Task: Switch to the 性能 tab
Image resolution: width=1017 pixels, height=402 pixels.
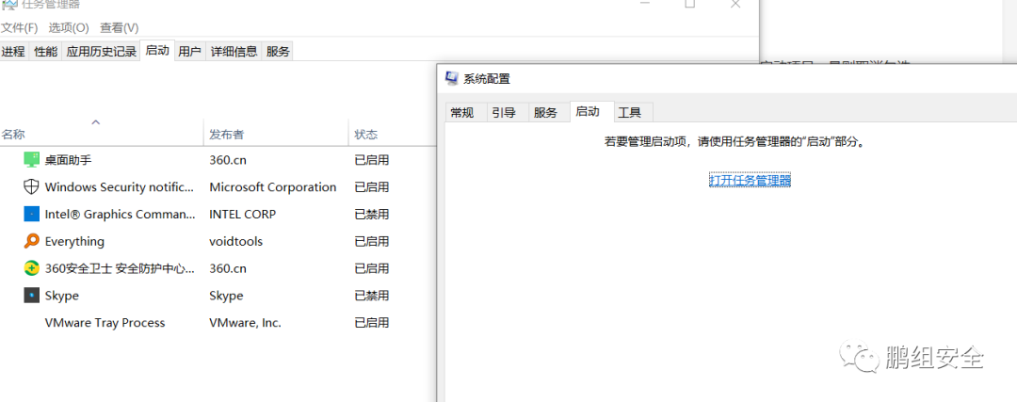Action: pos(45,52)
